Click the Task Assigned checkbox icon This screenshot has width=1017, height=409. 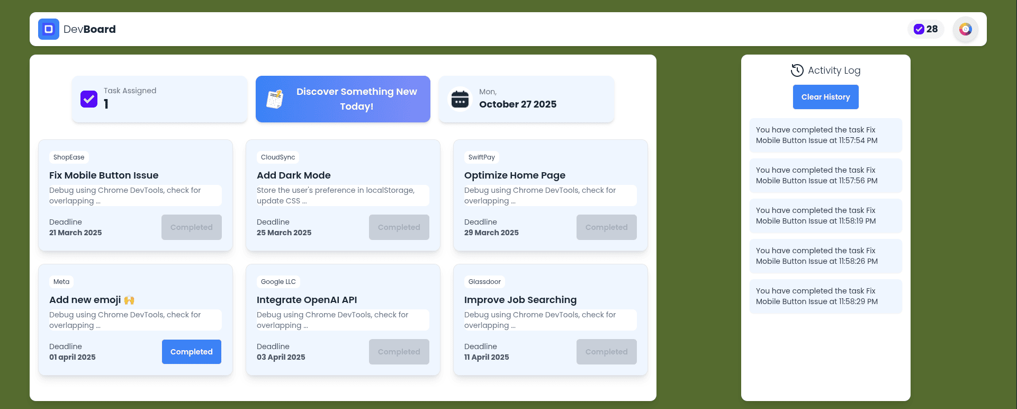pos(89,99)
